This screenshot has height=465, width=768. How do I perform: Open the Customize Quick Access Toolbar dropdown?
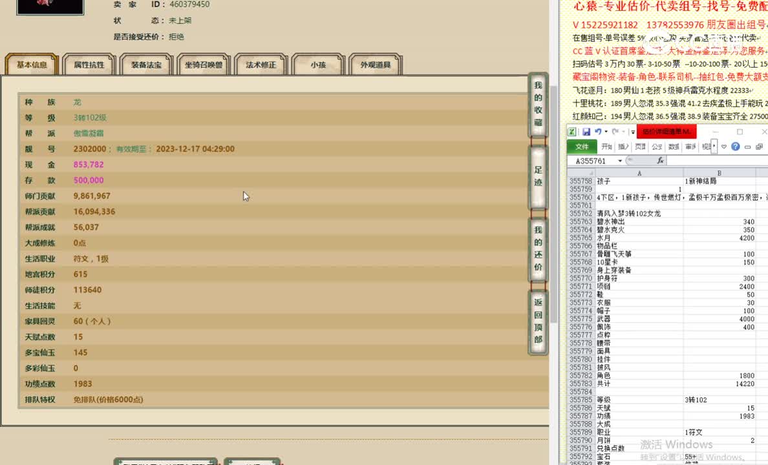tap(632, 132)
